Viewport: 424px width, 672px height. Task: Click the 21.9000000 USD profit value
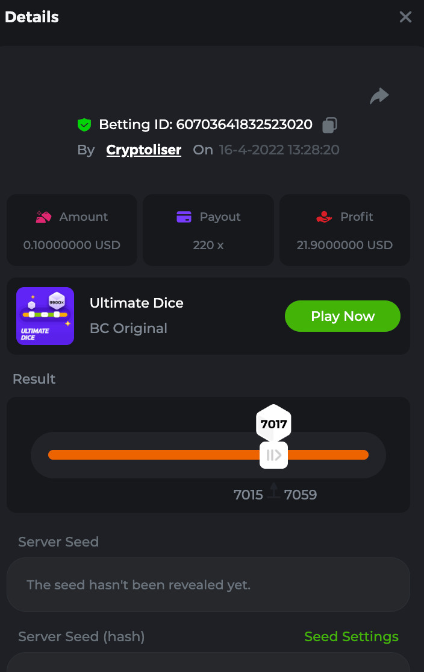click(x=344, y=245)
